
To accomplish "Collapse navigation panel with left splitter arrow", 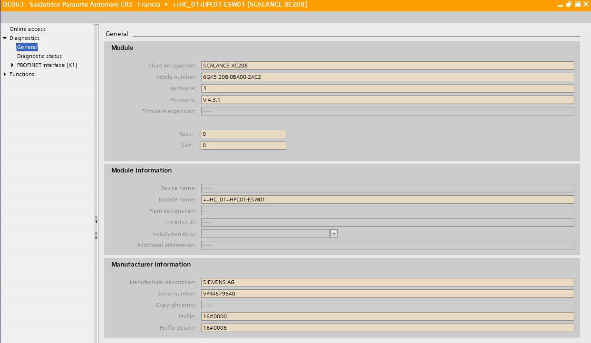I will 96,221.
